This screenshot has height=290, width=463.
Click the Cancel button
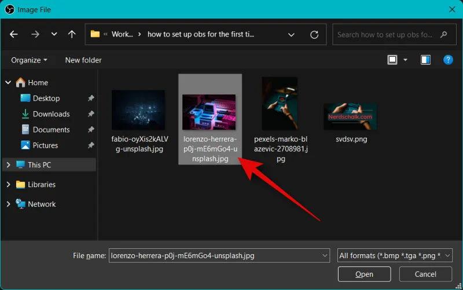(425, 274)
